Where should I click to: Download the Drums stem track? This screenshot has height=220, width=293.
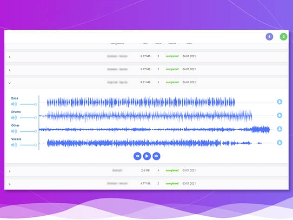point(280,115)
